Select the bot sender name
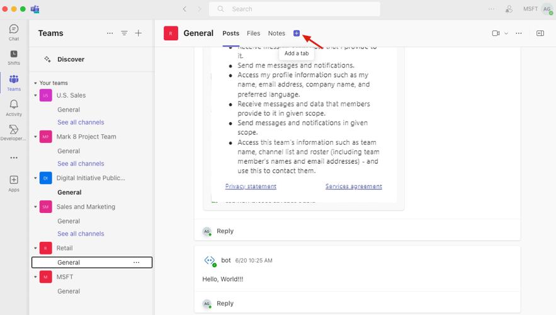 tap(226, 260)
